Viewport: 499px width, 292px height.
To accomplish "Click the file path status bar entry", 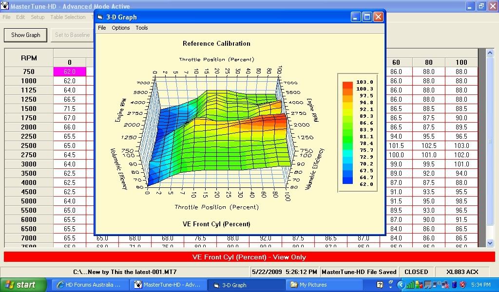I will tap(125, 272).
